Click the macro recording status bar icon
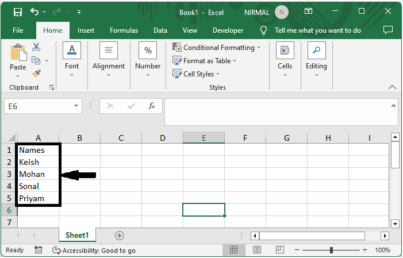This screenshot has height=258, width=403. tap(39, 250)
